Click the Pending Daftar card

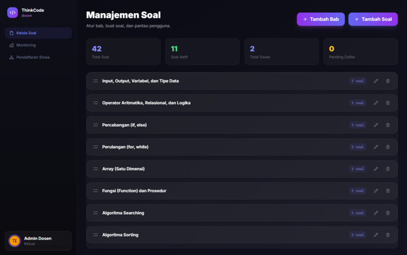coord(360,52)
